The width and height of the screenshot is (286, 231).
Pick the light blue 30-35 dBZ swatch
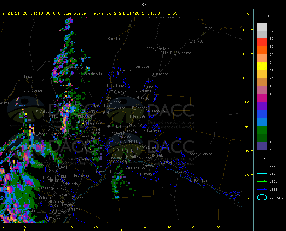point(262,122)
